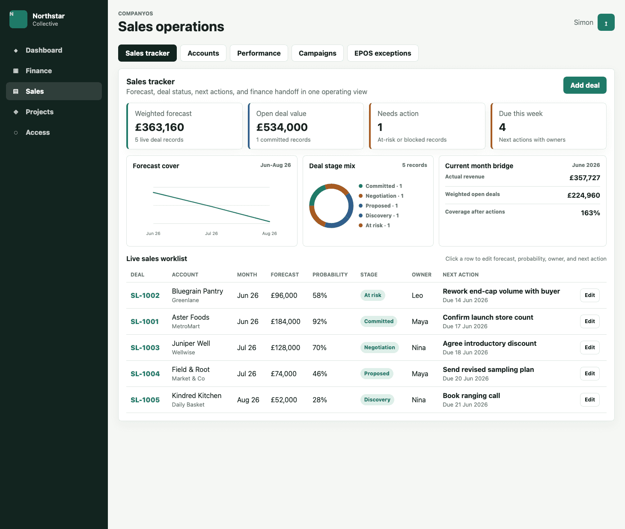Click the Access circle icon in sidebar
The width and height of the screenshot is (625, 529).
coord(16,133)
